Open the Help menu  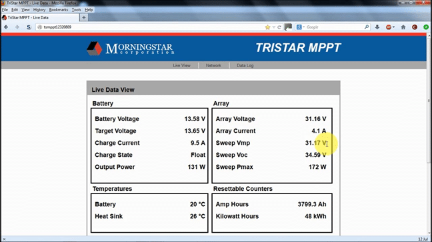click(x=89, y=9)
